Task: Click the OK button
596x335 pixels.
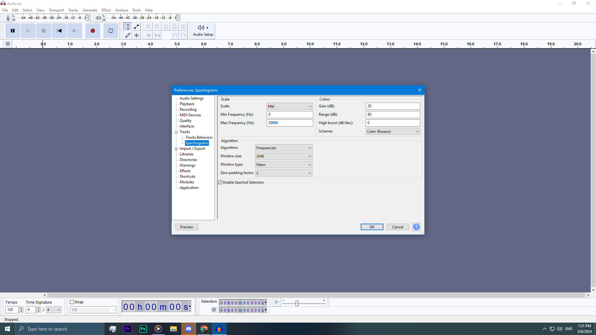Action: coord(372,227)
